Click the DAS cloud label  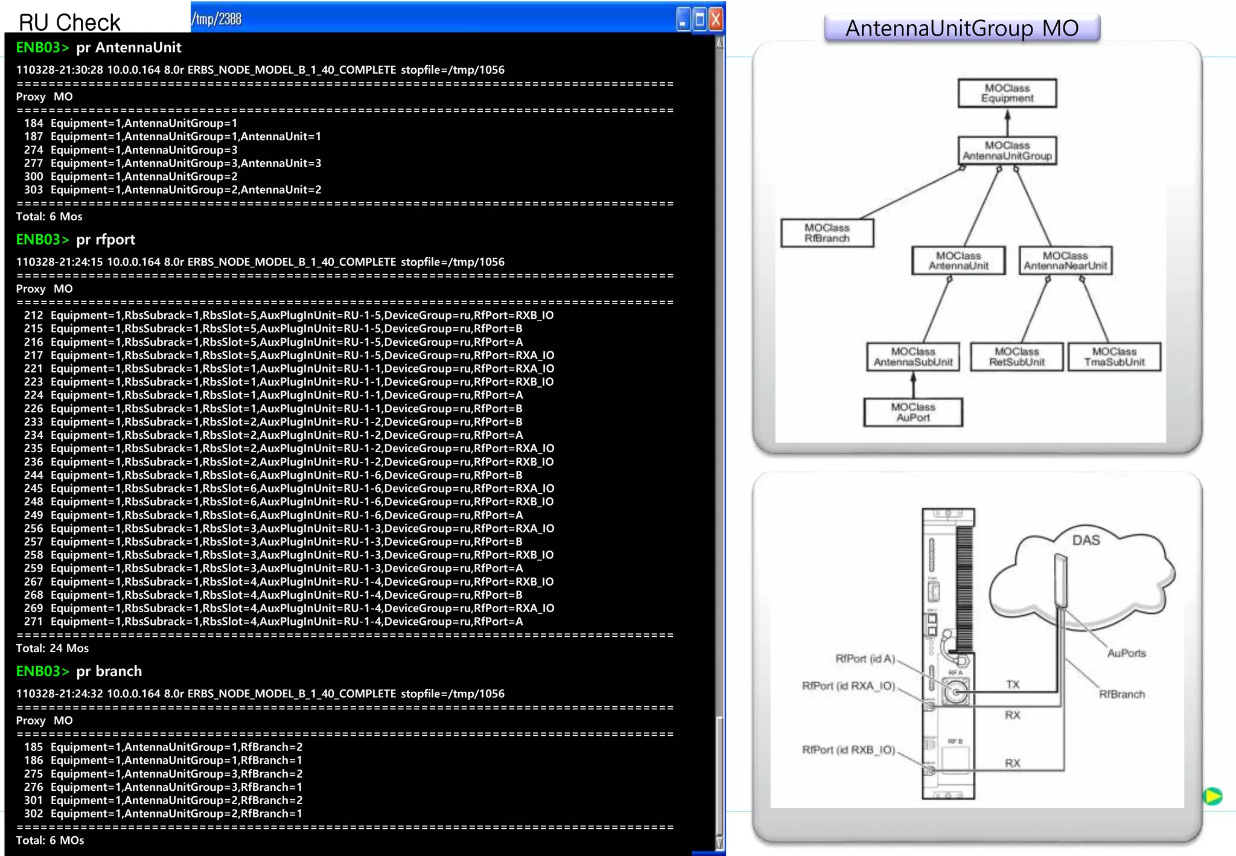pos(1086,540)
